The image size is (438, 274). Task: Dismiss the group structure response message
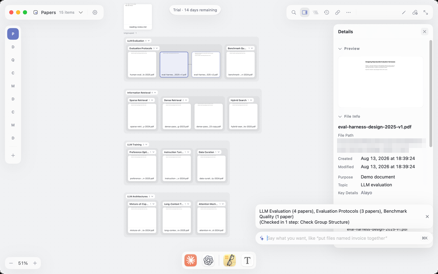[x=427, y=216]
